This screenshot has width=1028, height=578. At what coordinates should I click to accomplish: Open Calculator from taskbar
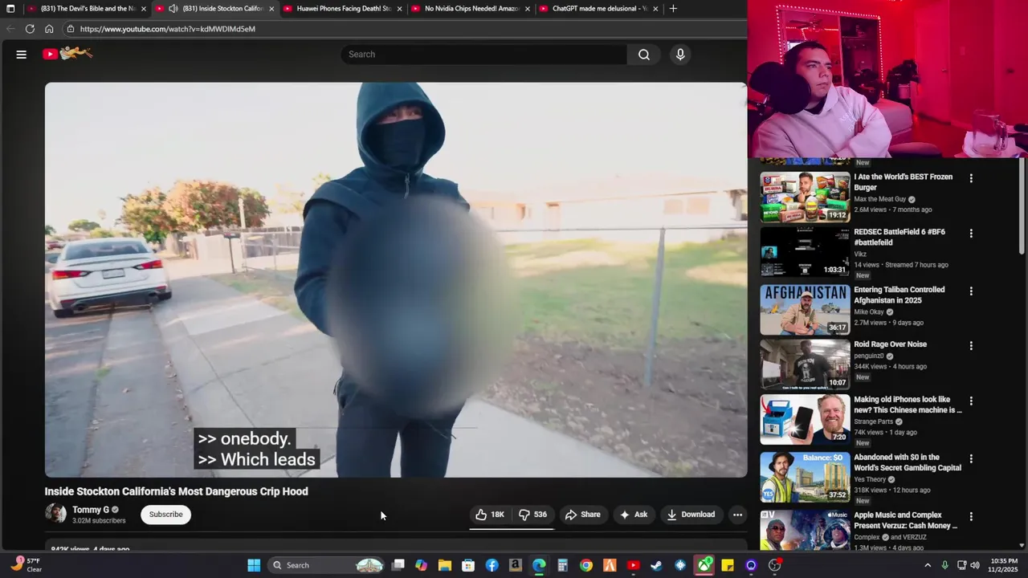coord(562,565)
